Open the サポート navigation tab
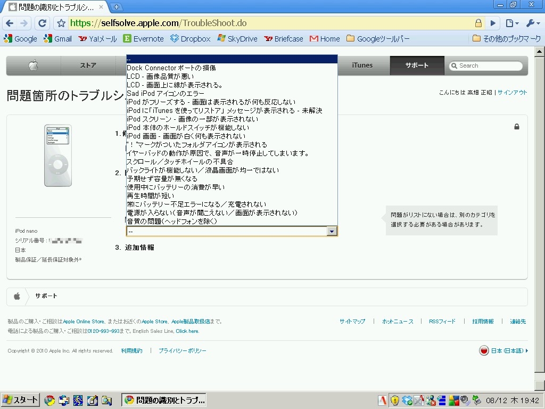The image size is (545, 409). (416, 66)
